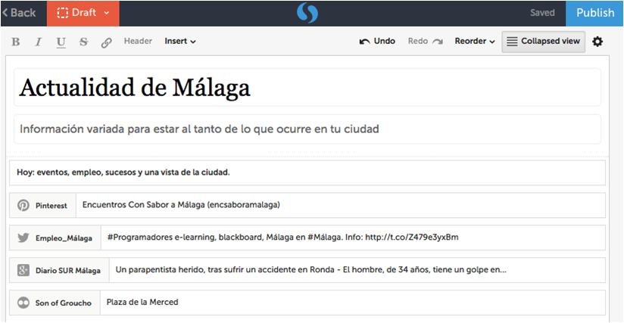Select the Plaza de la Merced item
This screenshot has width=624, height=323.
353,303
